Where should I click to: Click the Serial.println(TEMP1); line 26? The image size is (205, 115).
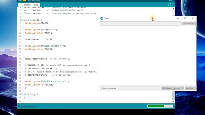(x=39, y=85)
